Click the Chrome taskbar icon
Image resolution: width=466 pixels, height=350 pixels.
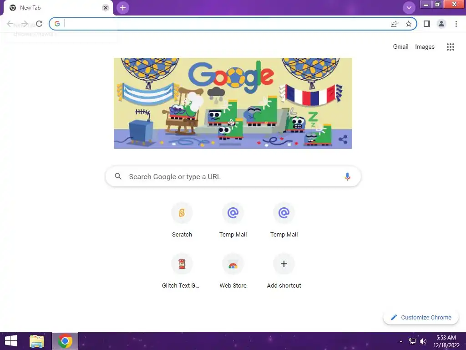click(65, 341)
